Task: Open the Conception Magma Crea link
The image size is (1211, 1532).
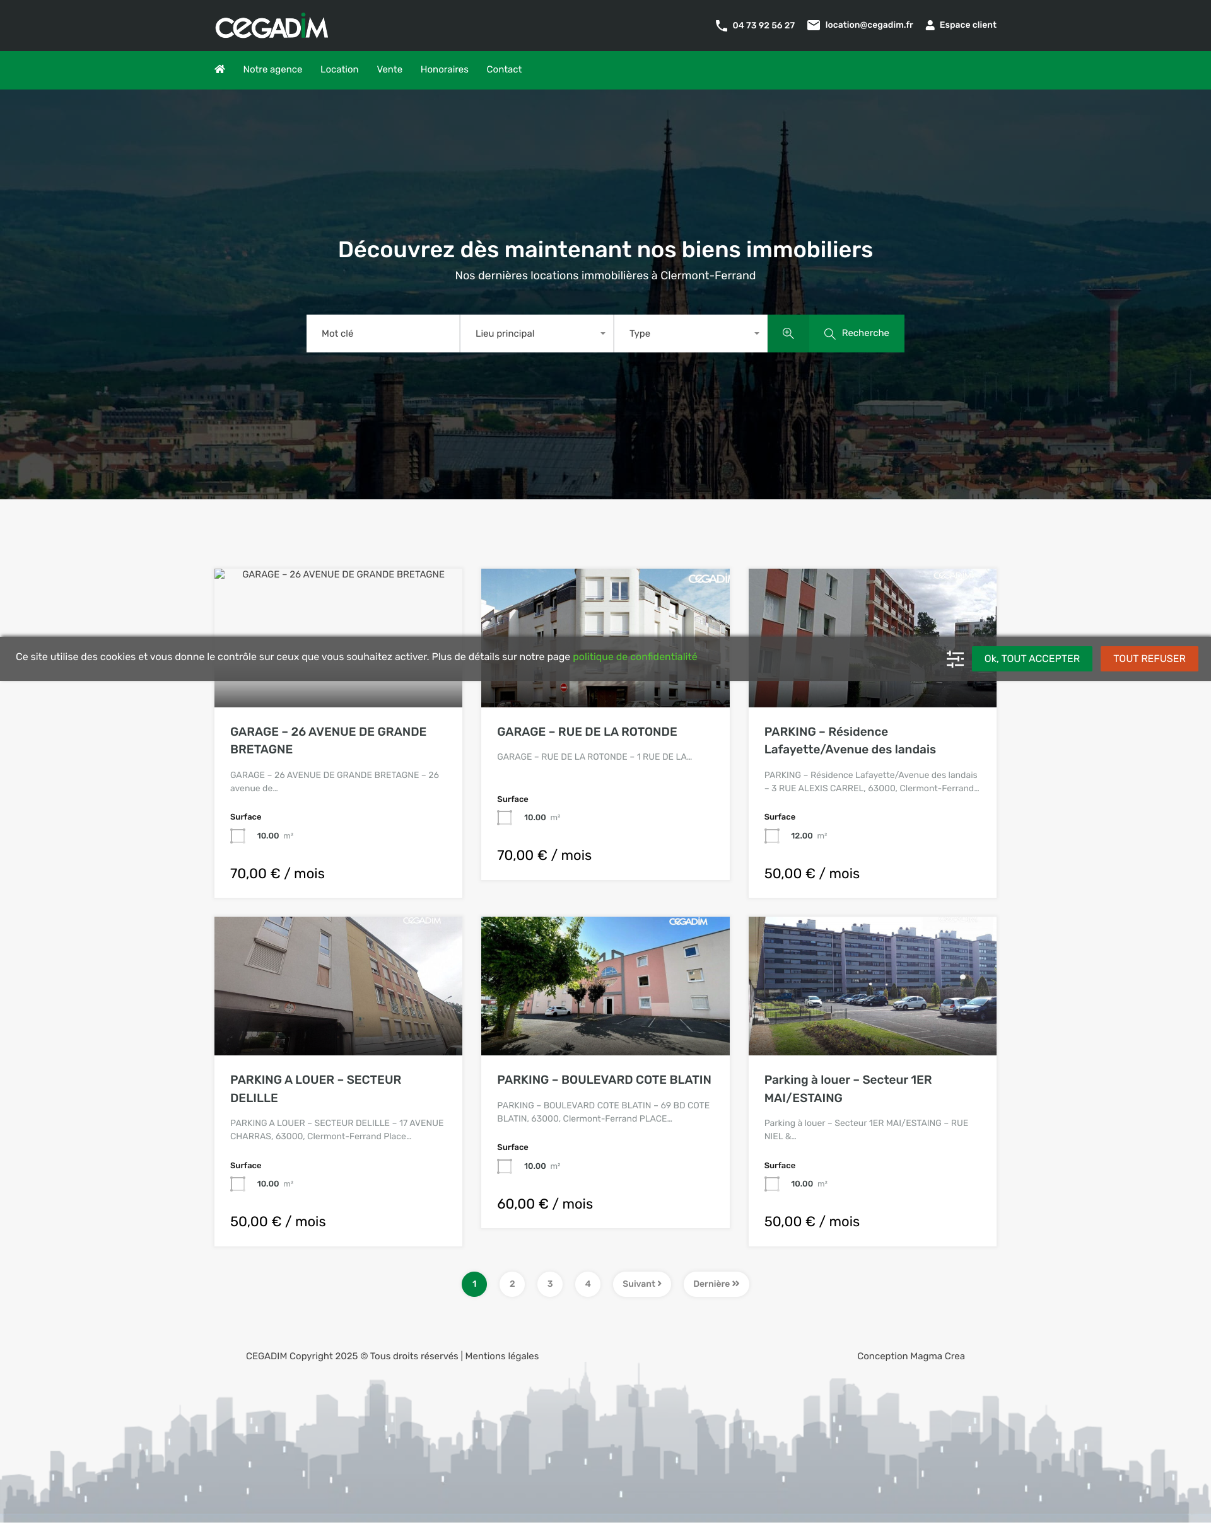Action: 910,1356
